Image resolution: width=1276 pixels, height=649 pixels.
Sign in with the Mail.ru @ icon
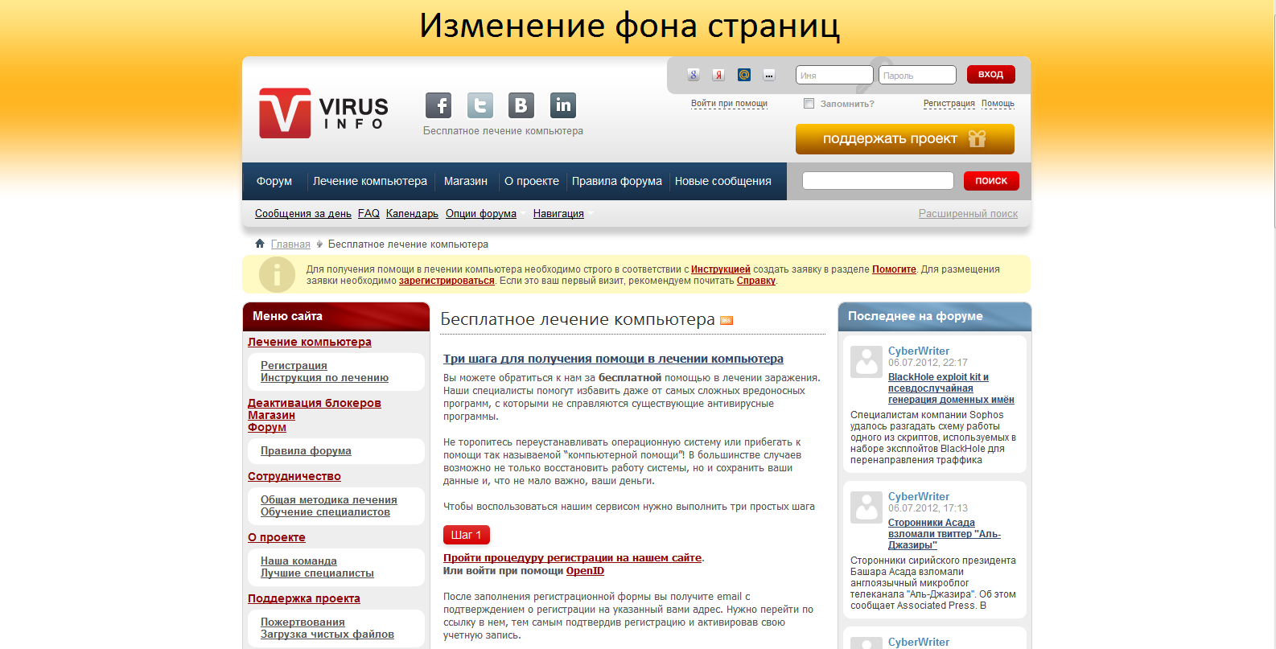click(744, 75)
